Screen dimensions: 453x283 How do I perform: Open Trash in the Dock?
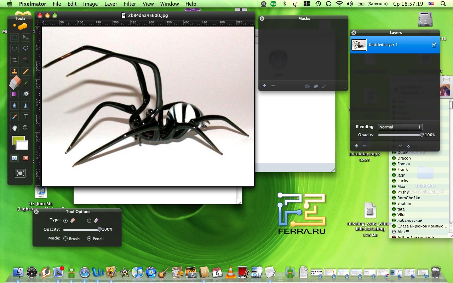(436, 272)
